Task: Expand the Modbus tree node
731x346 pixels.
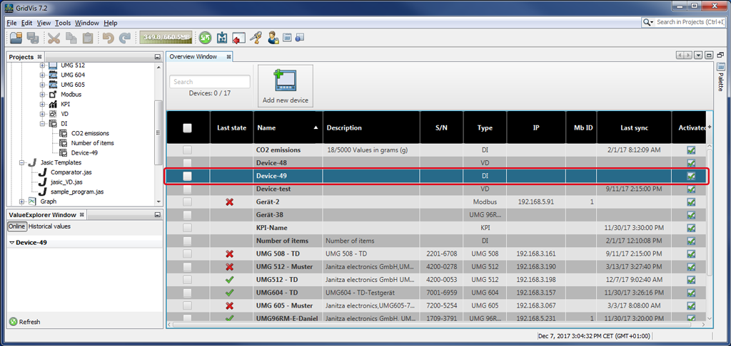Action: [x=43, y=94]
